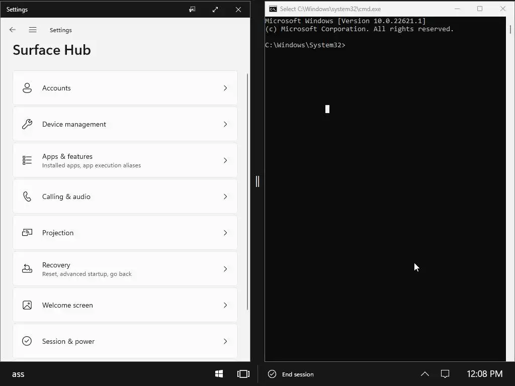Expand Recovery with its chevron

click(225, 269)
